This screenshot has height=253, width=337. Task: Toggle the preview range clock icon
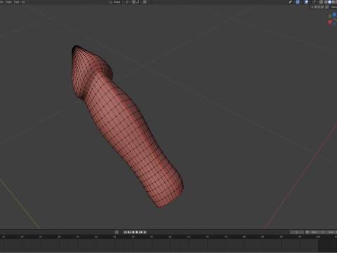[307, 232]
